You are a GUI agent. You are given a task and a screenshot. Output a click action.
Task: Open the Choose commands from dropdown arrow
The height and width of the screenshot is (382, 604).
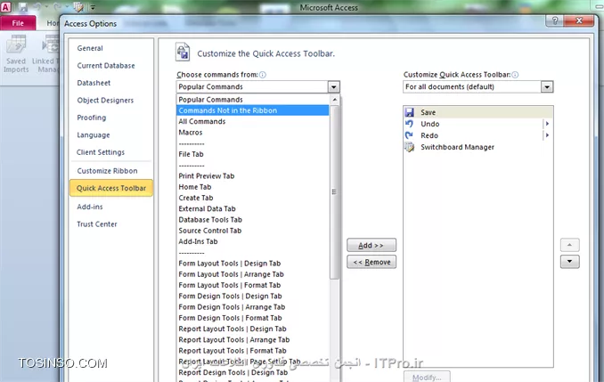tap(333, 87)
